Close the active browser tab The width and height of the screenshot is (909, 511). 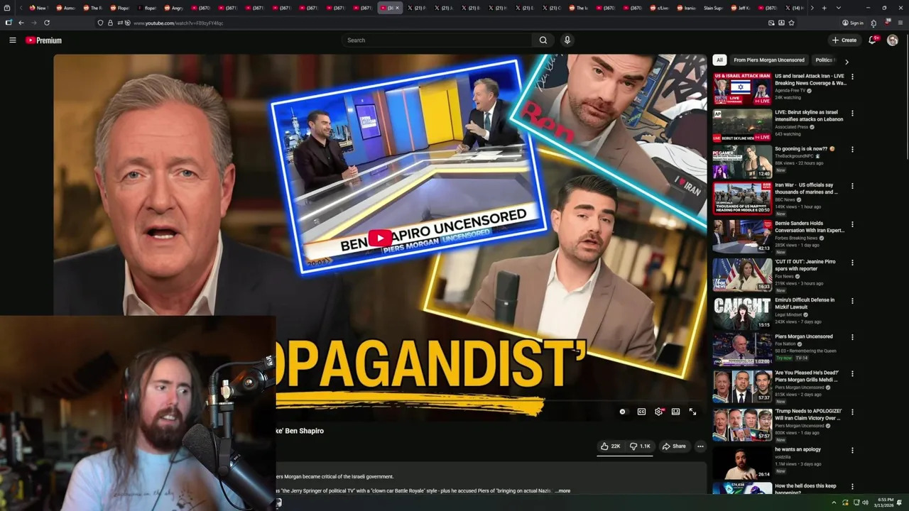tap(397, 8)
